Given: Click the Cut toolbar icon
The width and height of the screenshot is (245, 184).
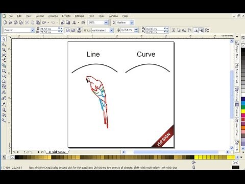Looking at the screenshot, I should point(27,22).
